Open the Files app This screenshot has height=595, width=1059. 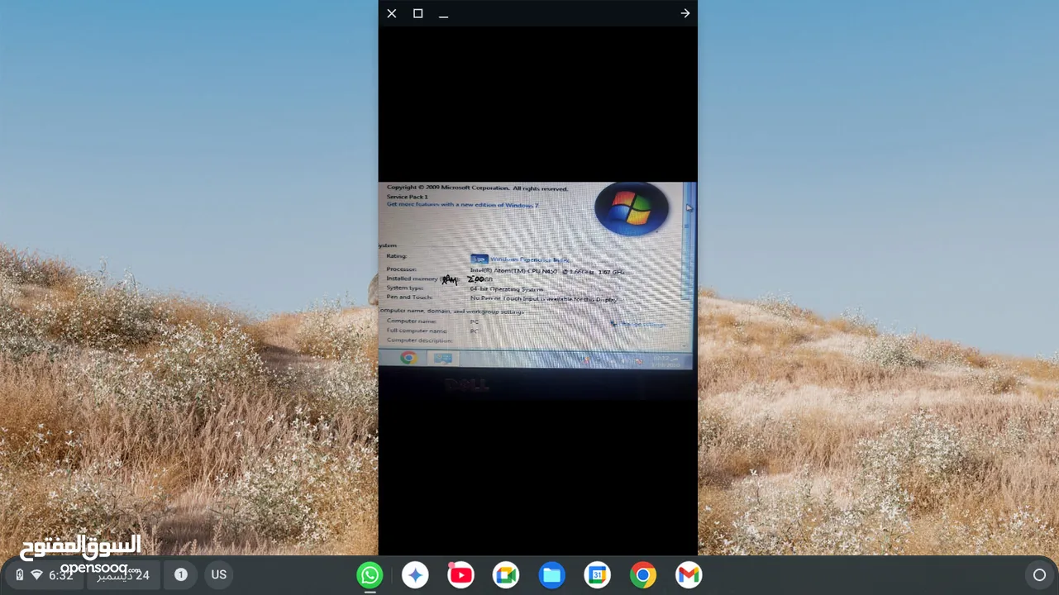[551, 575]
